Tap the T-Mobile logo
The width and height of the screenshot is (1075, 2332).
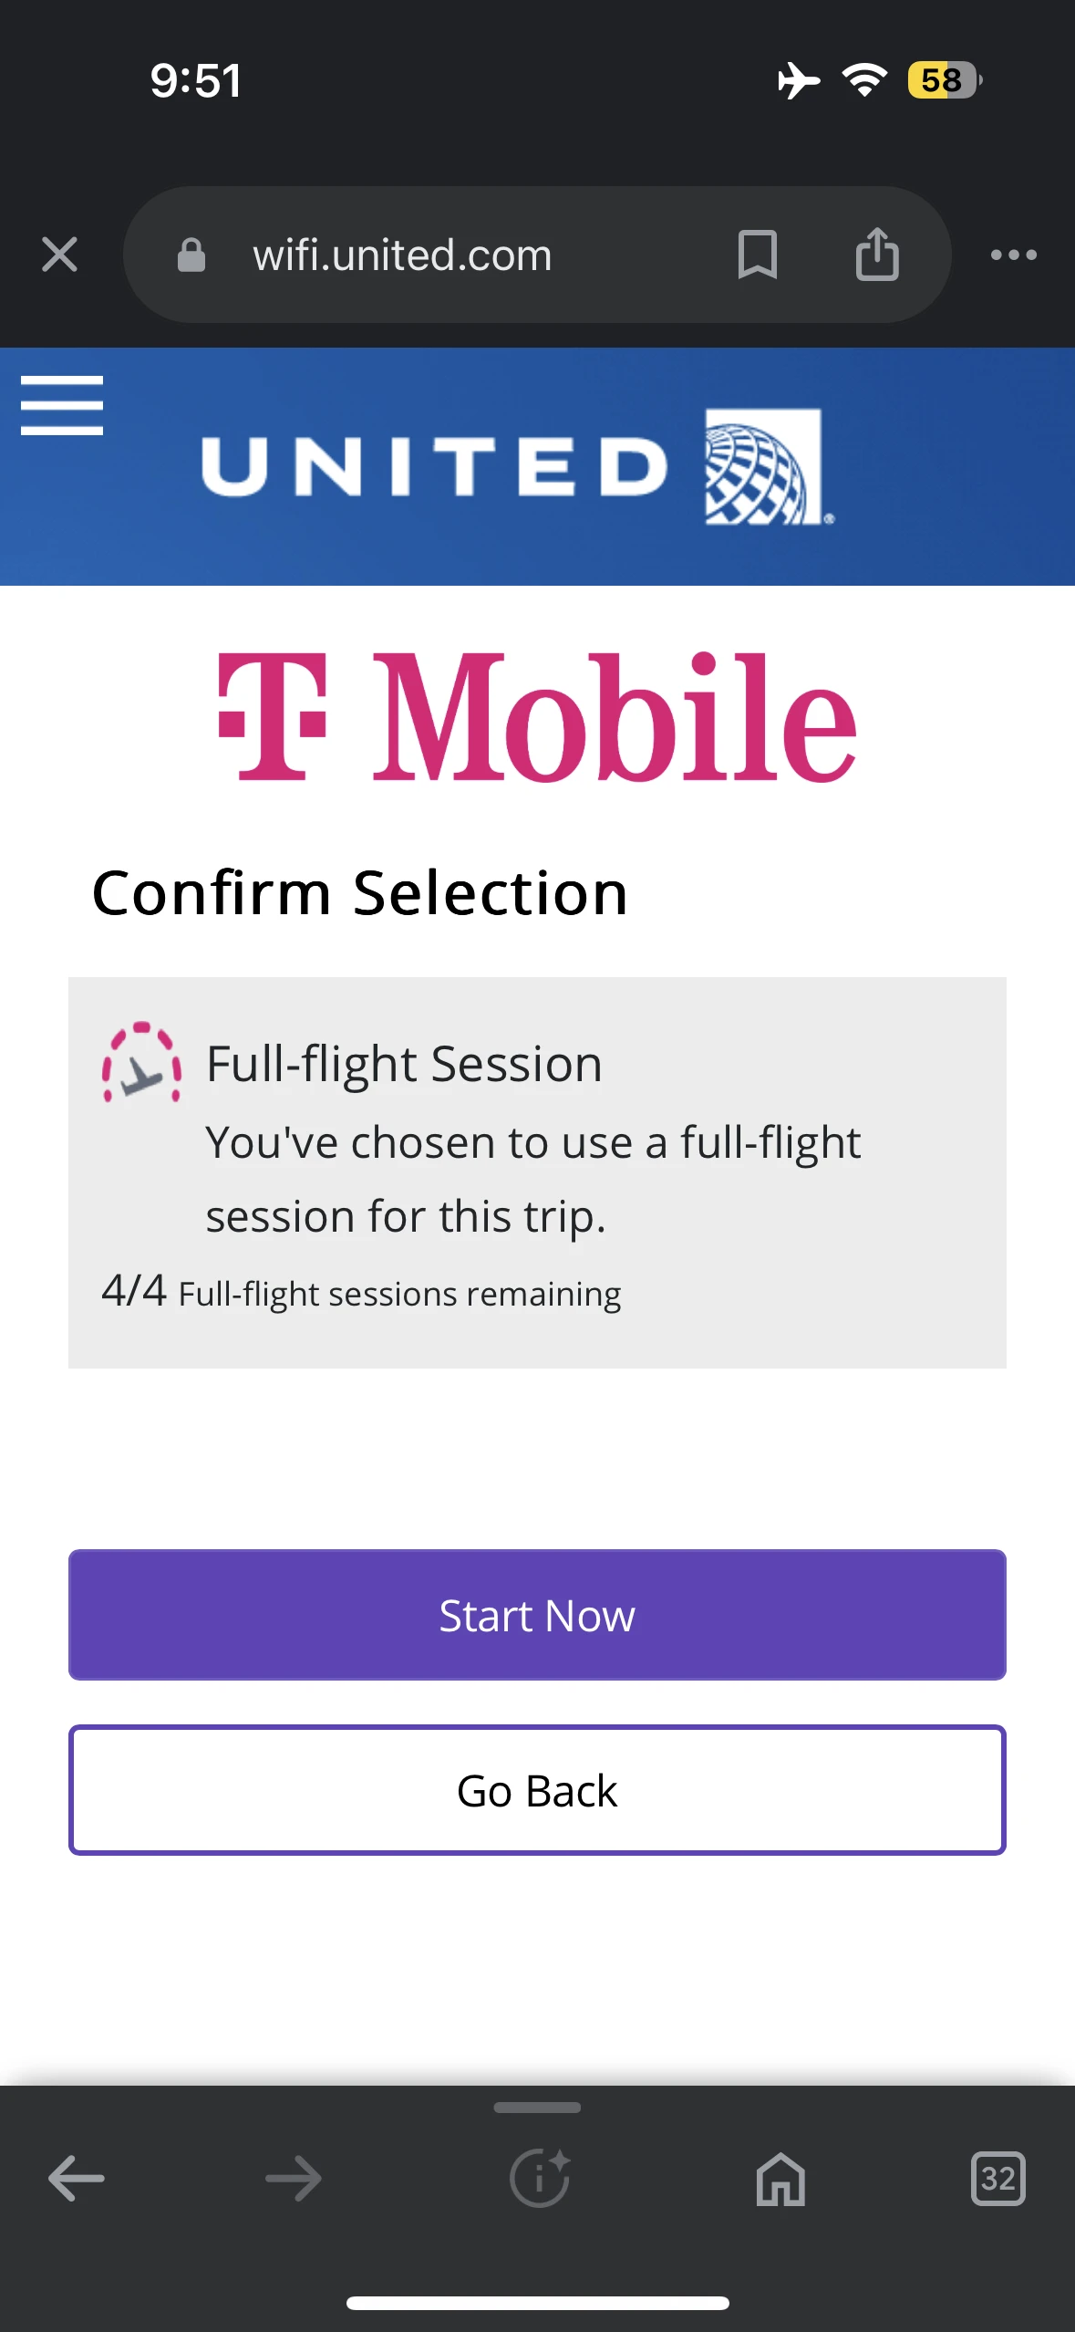pos(537,717)
